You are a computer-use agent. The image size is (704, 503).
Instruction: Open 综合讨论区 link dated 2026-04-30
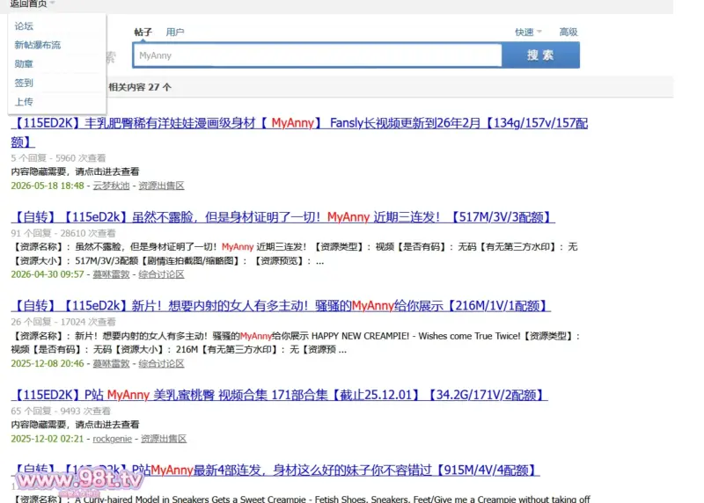pyautogui.click(x=161, y=274)
